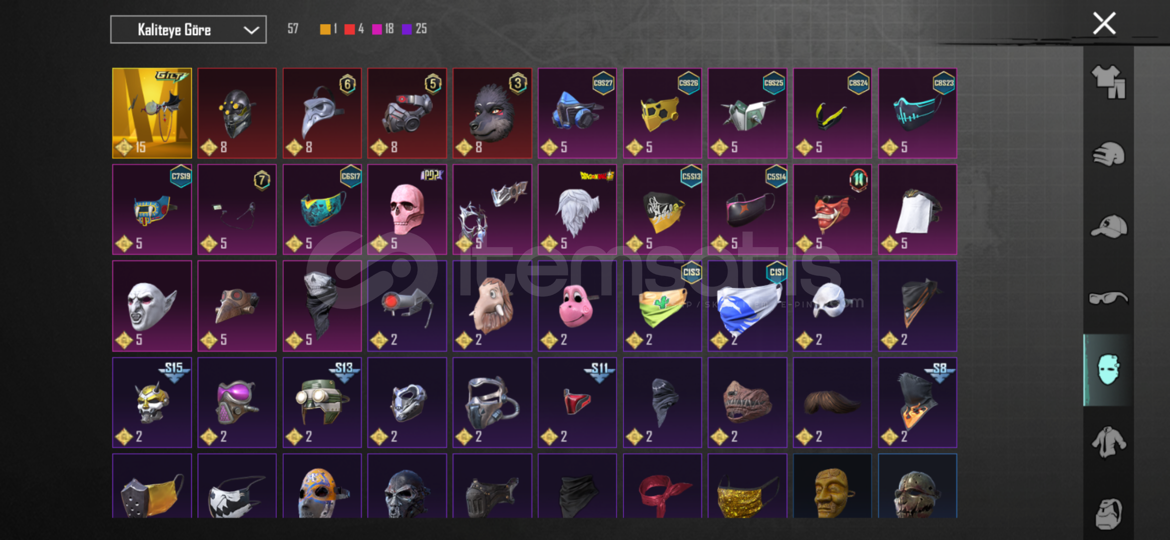The image size is (1170, 540).
Task: Close the inventory with the X icon
Action: [1104, 23]
